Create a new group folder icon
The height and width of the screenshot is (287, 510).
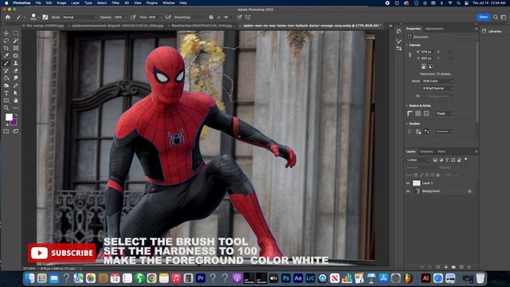[x=453, y=267]
